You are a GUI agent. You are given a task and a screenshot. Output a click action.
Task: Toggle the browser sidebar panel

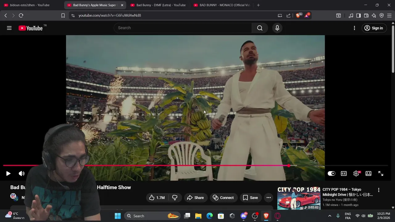[358, 15]
